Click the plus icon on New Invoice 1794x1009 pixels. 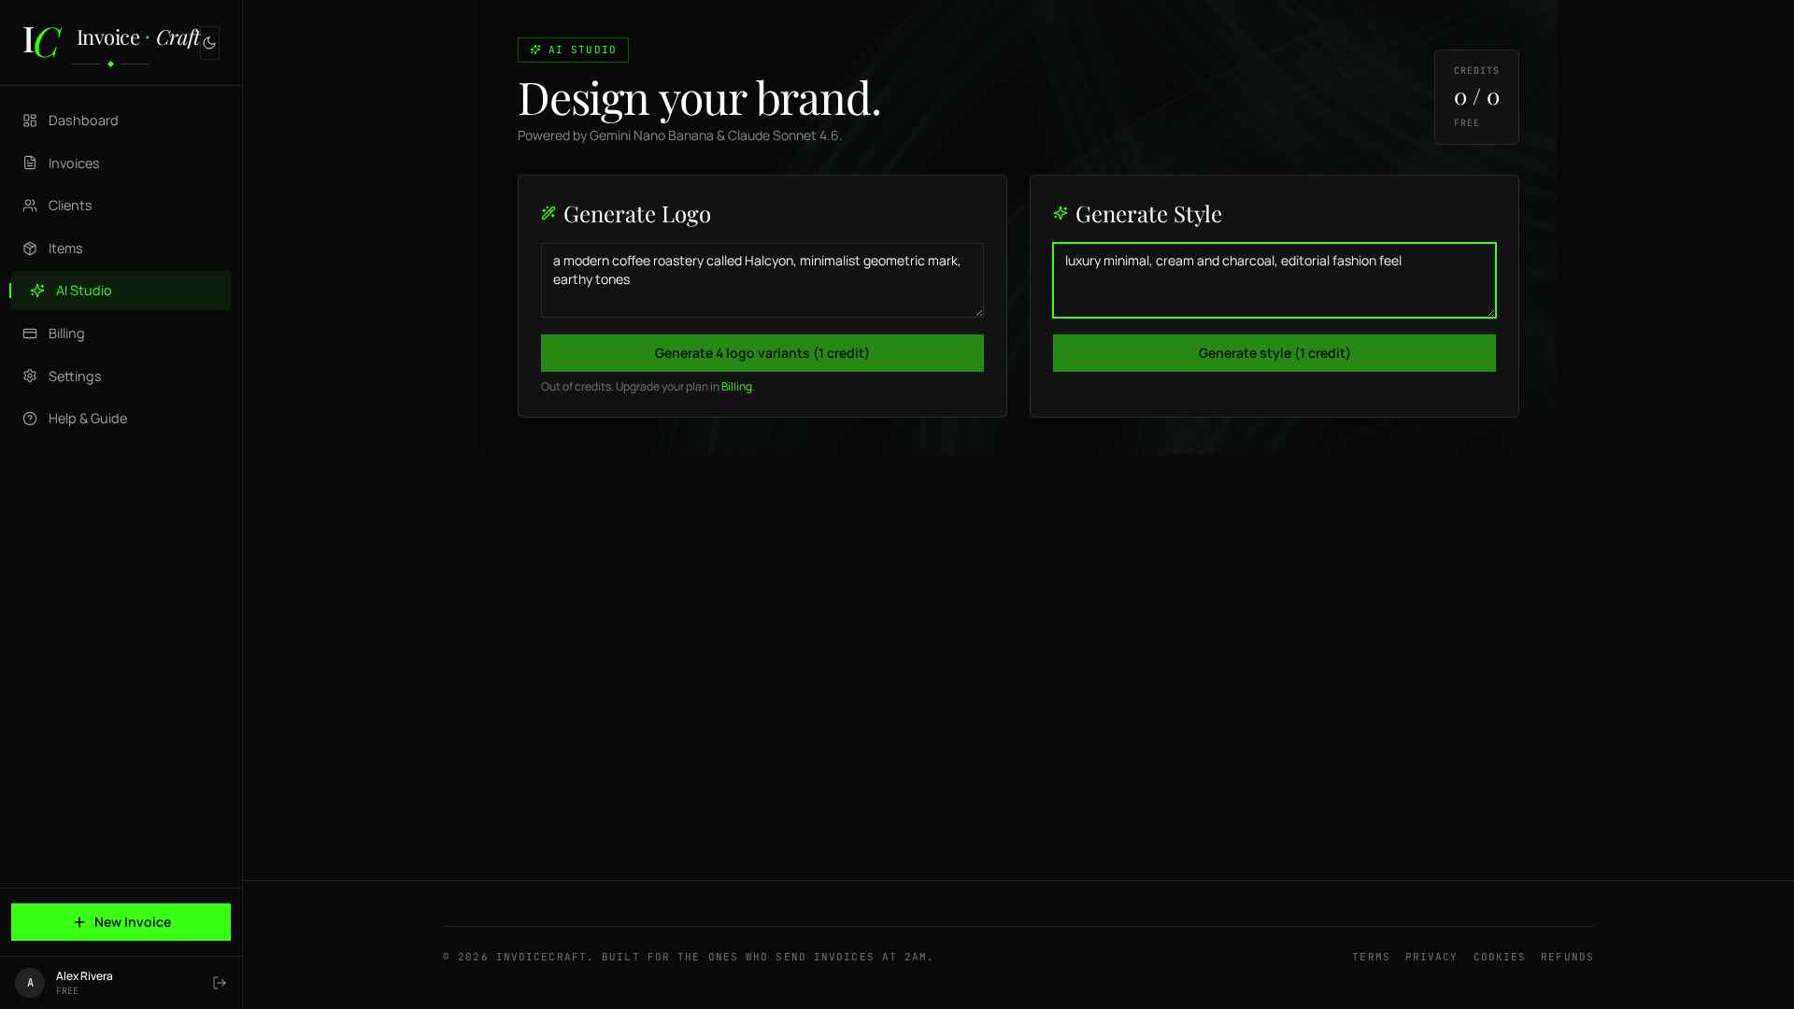(79, 922)
